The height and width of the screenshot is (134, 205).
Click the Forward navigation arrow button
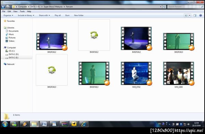[x=8, y=7]
